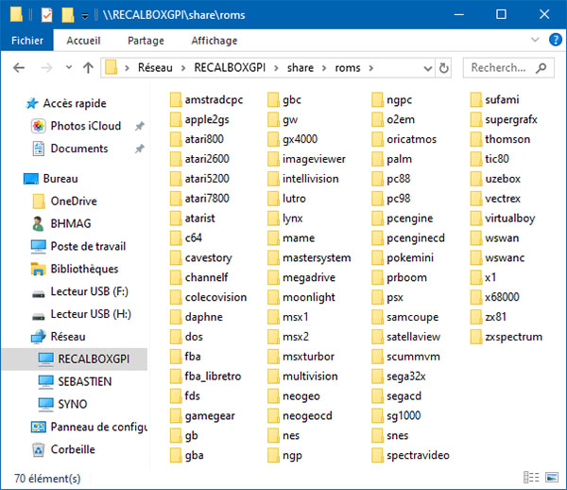The width and height of the screenshot is (567, 490).
Task: Select the snes folder icon
Action: click(377, 435)
